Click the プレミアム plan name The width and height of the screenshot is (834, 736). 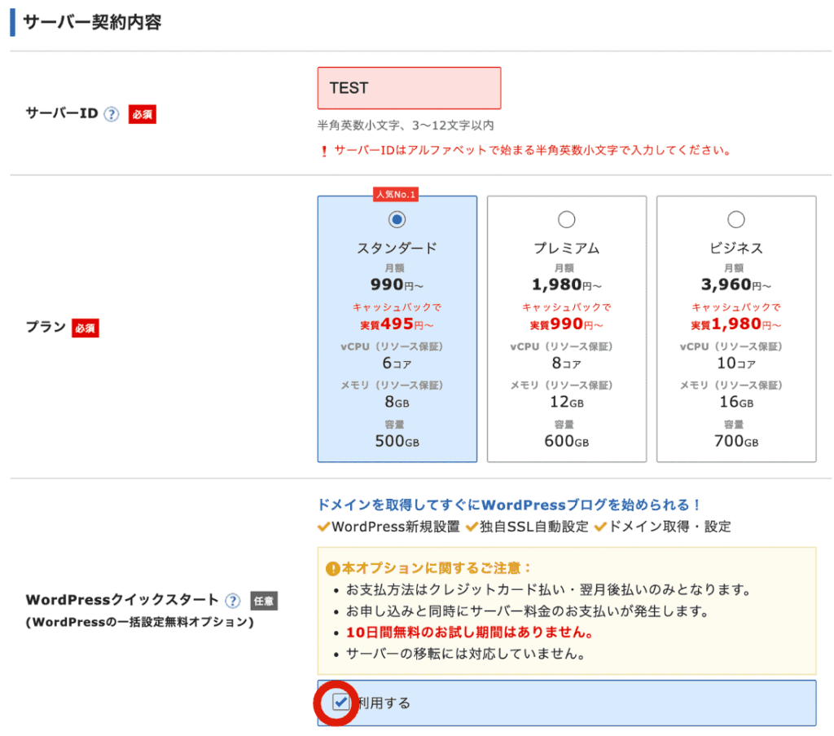click(567, 248)
